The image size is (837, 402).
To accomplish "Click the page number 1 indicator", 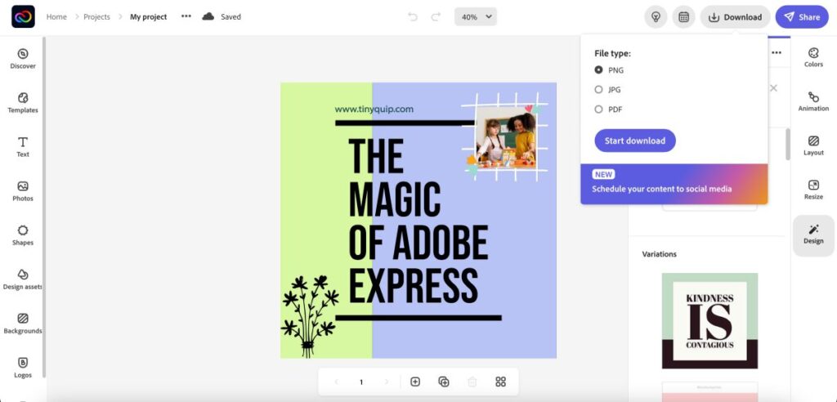I will tap(361, 382).
